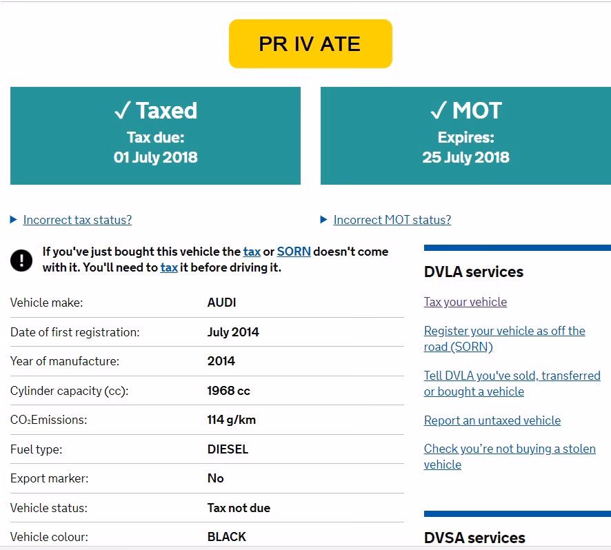Viewport: 611px width, 550px height.
Task: Click the green MOT status panel
Action: tap(465, 136)
